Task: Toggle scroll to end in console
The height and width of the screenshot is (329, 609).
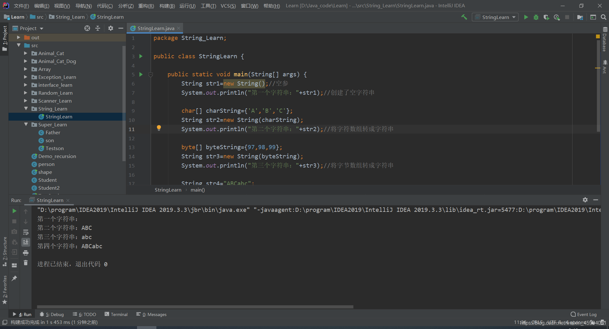Action: tap(26, 242)
